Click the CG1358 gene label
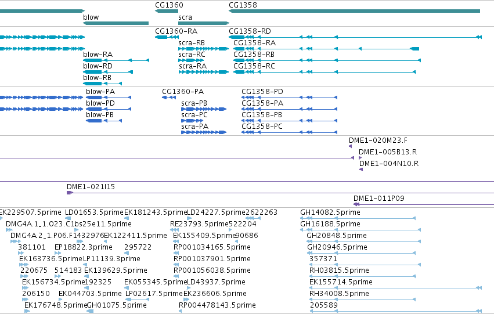This screenshot has width=494, height=314. pos(243,5)
